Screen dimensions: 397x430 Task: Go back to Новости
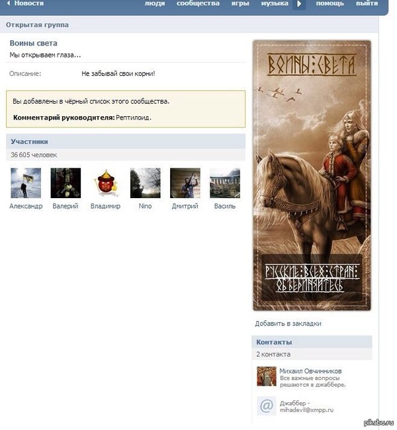[x=25, y=3]
